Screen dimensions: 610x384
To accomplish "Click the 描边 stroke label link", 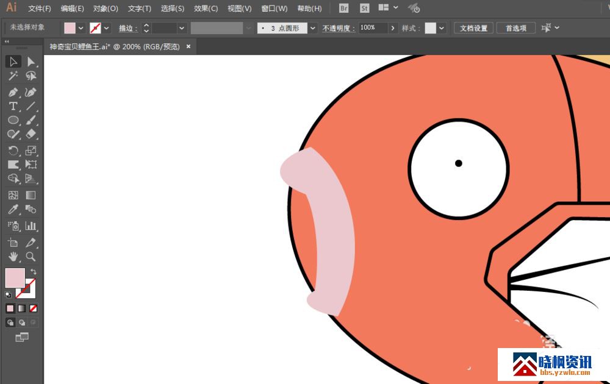I will pos(128,28).
